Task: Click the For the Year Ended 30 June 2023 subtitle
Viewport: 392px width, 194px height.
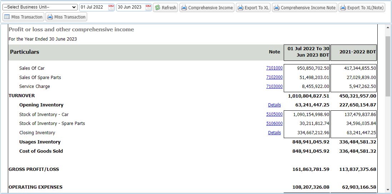Action: pos(43,39)
